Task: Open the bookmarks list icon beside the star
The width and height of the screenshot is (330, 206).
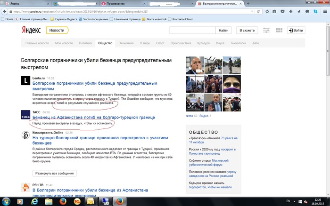Action: pos(274,12)
